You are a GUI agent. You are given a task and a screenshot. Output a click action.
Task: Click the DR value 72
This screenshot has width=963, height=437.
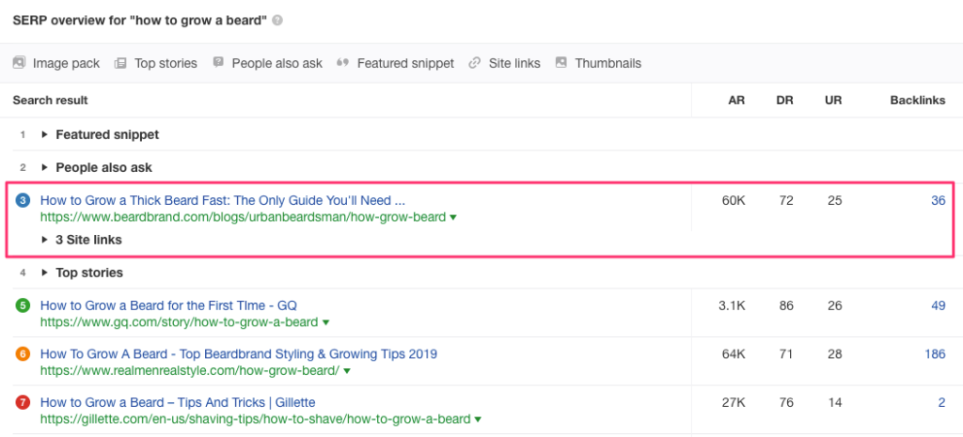[786, 200]
